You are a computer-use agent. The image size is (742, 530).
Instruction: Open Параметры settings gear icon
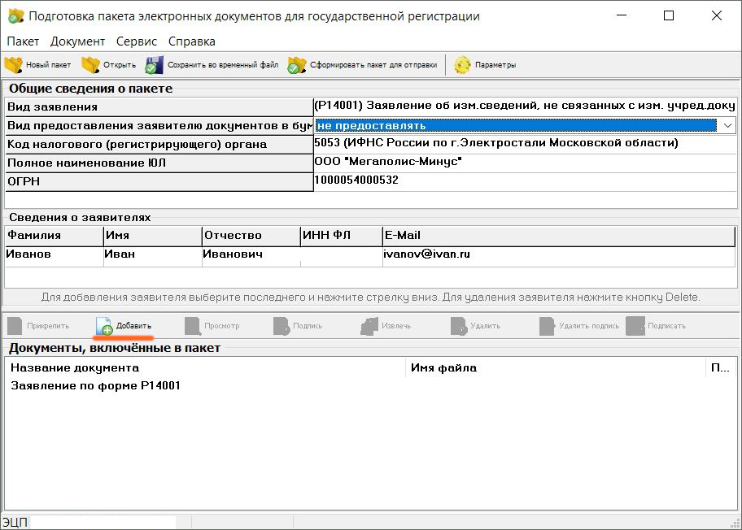click(x=463, y=65)
